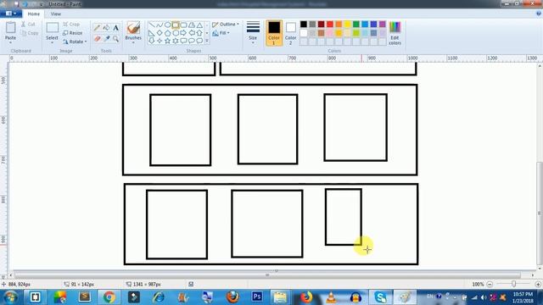Pick the Down arrow shape
543x305 pixels.
pyautogui.click(x=151, y=41)
